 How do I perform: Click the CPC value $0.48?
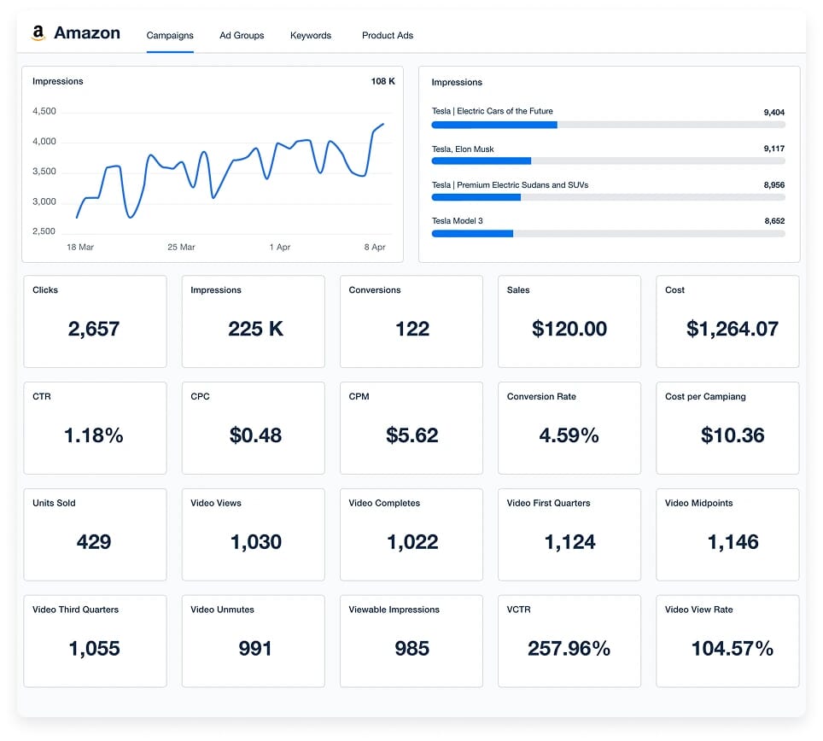[x=255, y=435]
